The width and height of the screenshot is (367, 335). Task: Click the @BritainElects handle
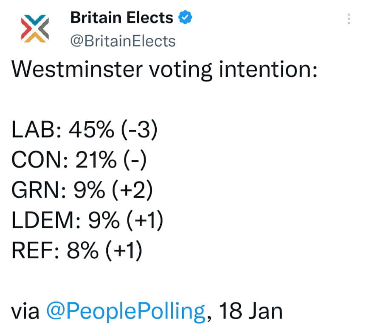point(122,41)
